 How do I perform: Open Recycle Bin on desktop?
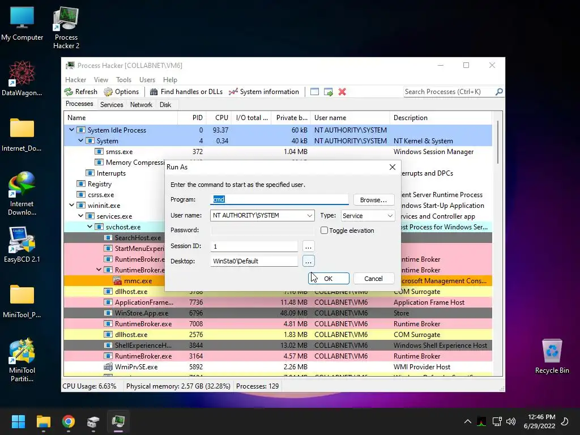[x=552, y=356]
